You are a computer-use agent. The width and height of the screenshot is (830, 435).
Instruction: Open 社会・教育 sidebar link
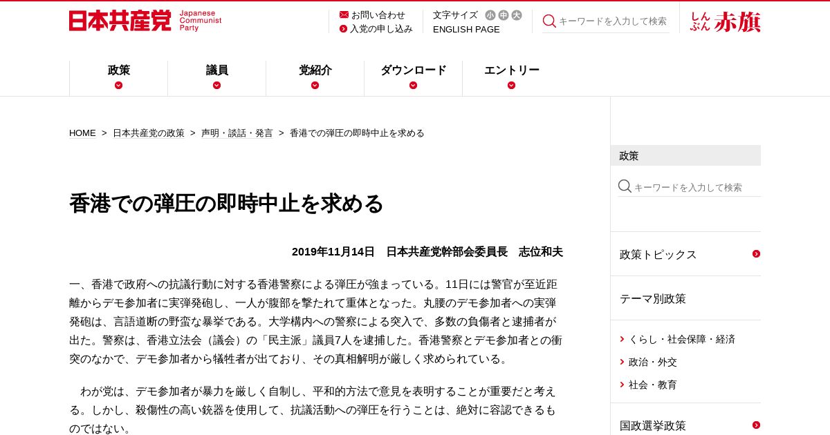[653, 385]
